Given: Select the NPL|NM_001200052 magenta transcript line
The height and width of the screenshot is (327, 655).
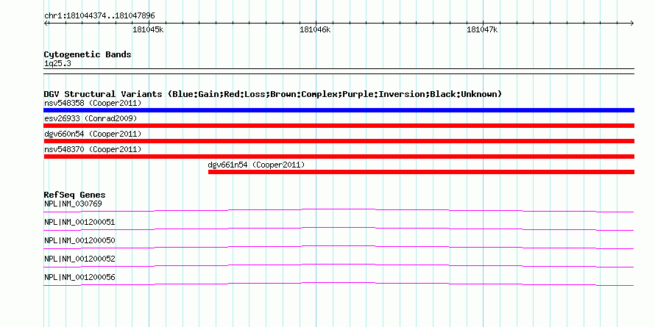Looking at the screenshot, I should click(339, 266).
